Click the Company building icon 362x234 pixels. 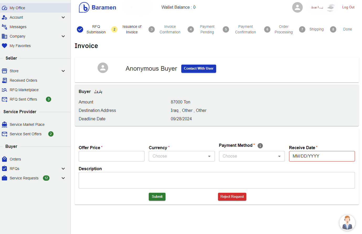[4, 36]
